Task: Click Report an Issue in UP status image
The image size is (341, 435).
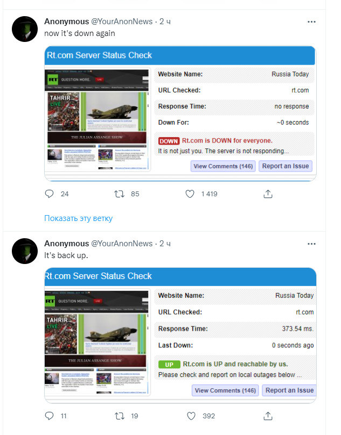Action: (x=289, y=390)
